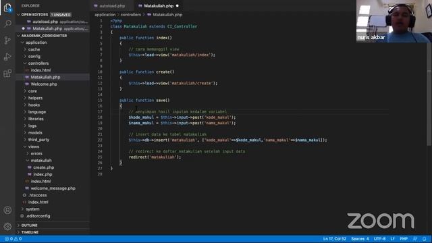Click the Ln 17, Col 52 status entry

coord(335,239)
